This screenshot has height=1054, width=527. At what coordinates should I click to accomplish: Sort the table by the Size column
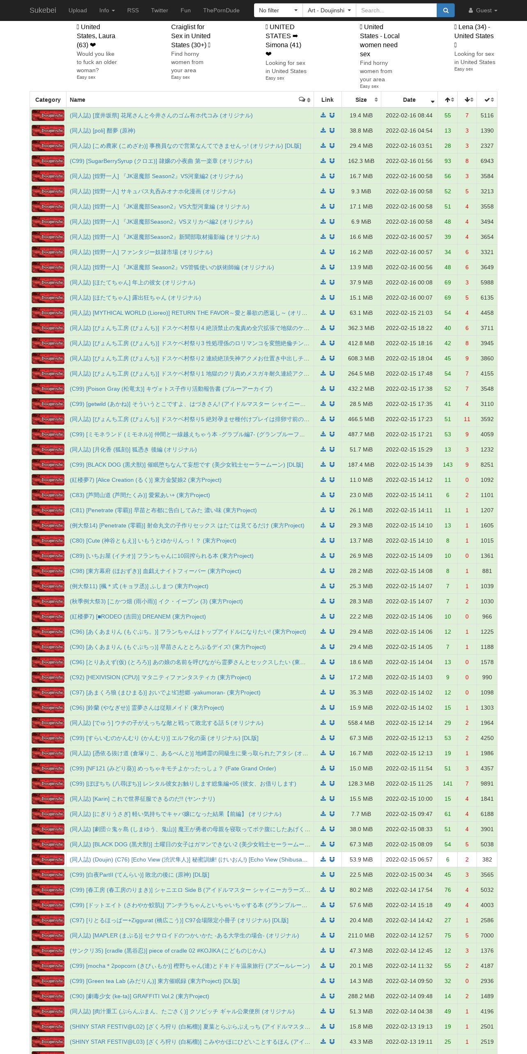[361, 100]
